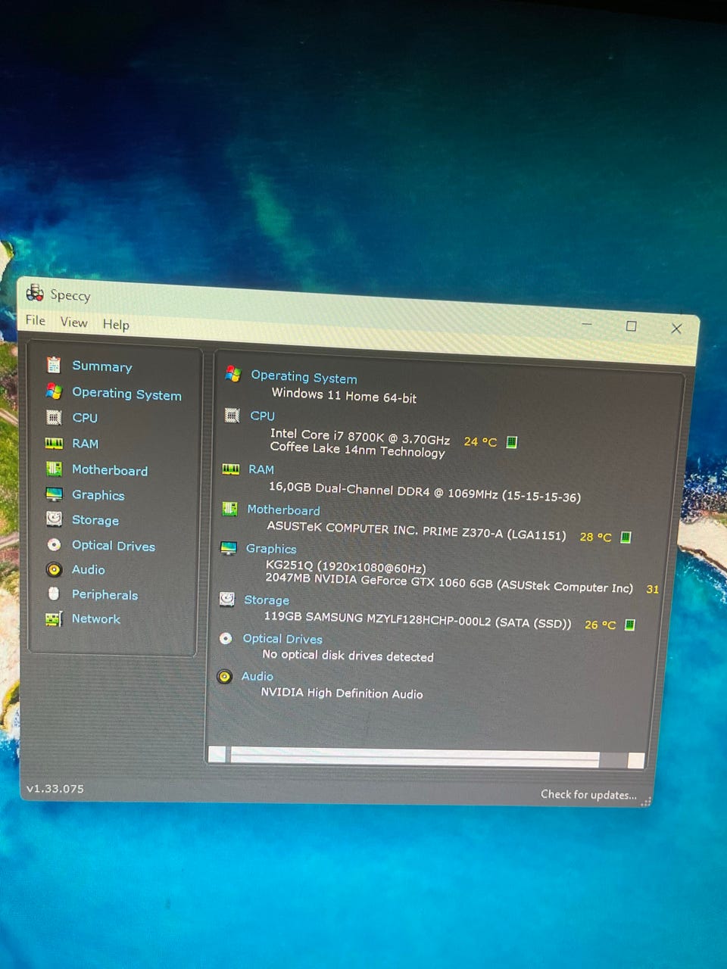The width and height of the screenshot is (727, 969).
Task: Click the 28 °C motherboard temperature value
Action: [595, 537]
